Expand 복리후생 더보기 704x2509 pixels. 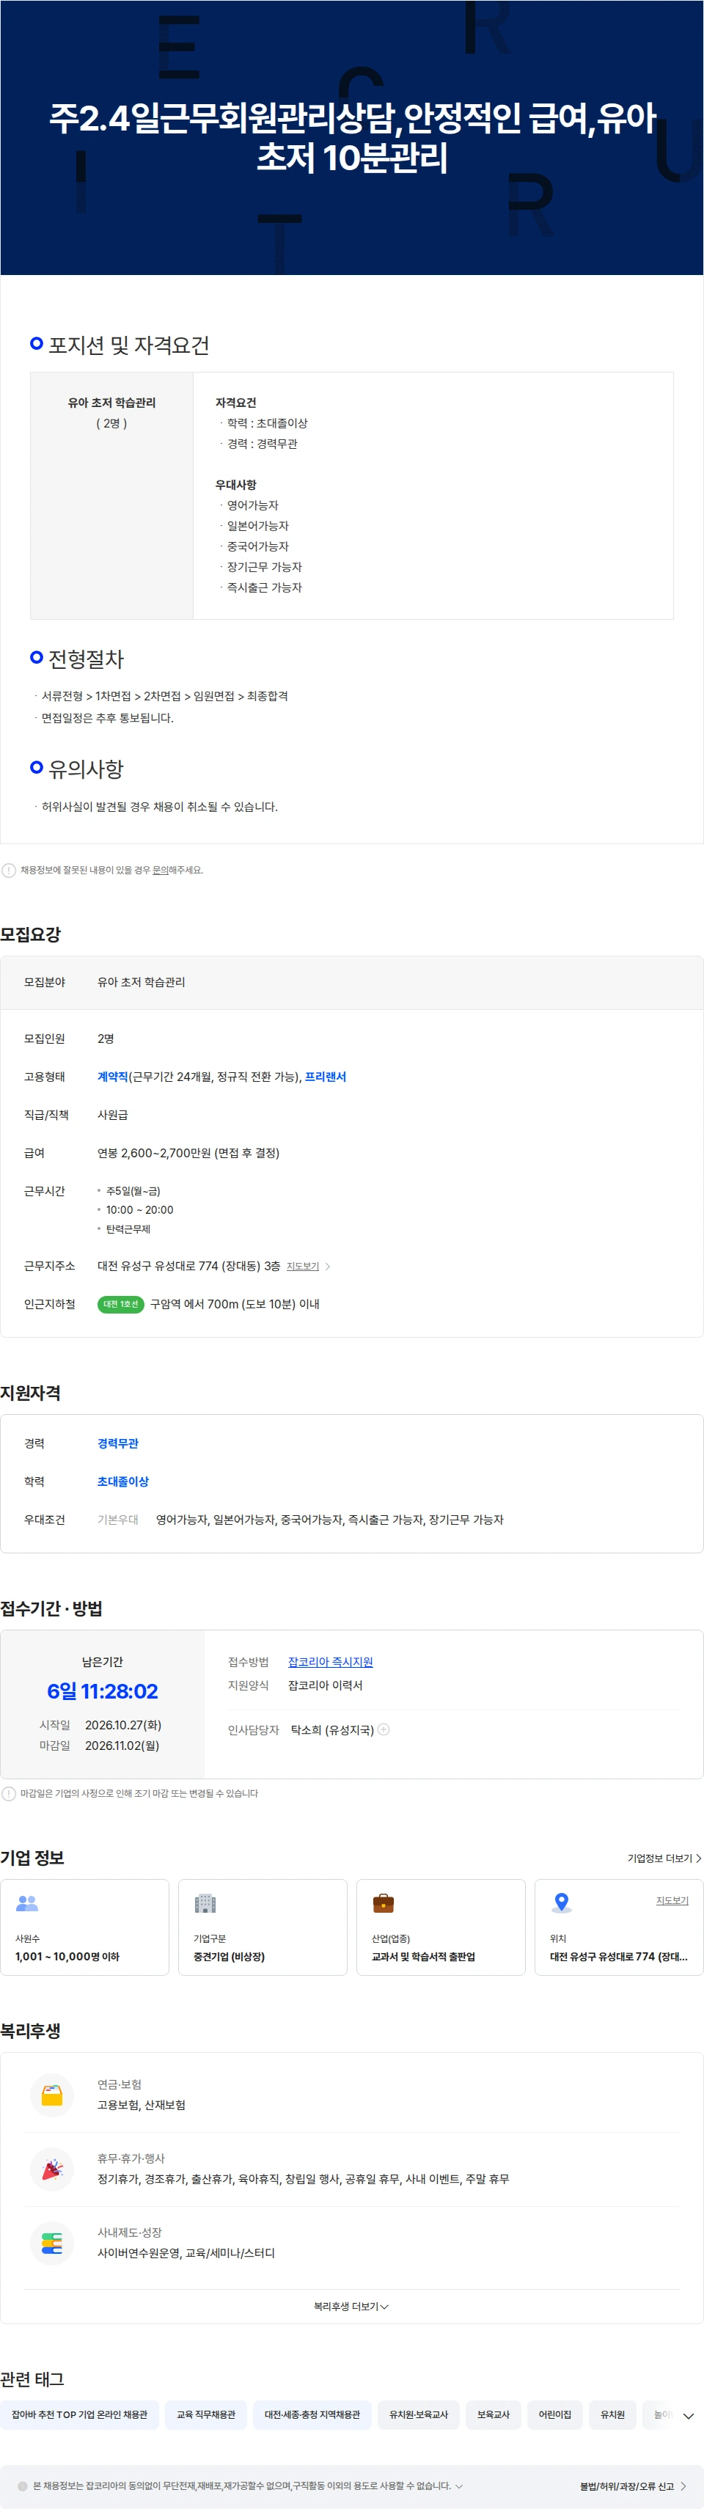[x=351, y=2305]
